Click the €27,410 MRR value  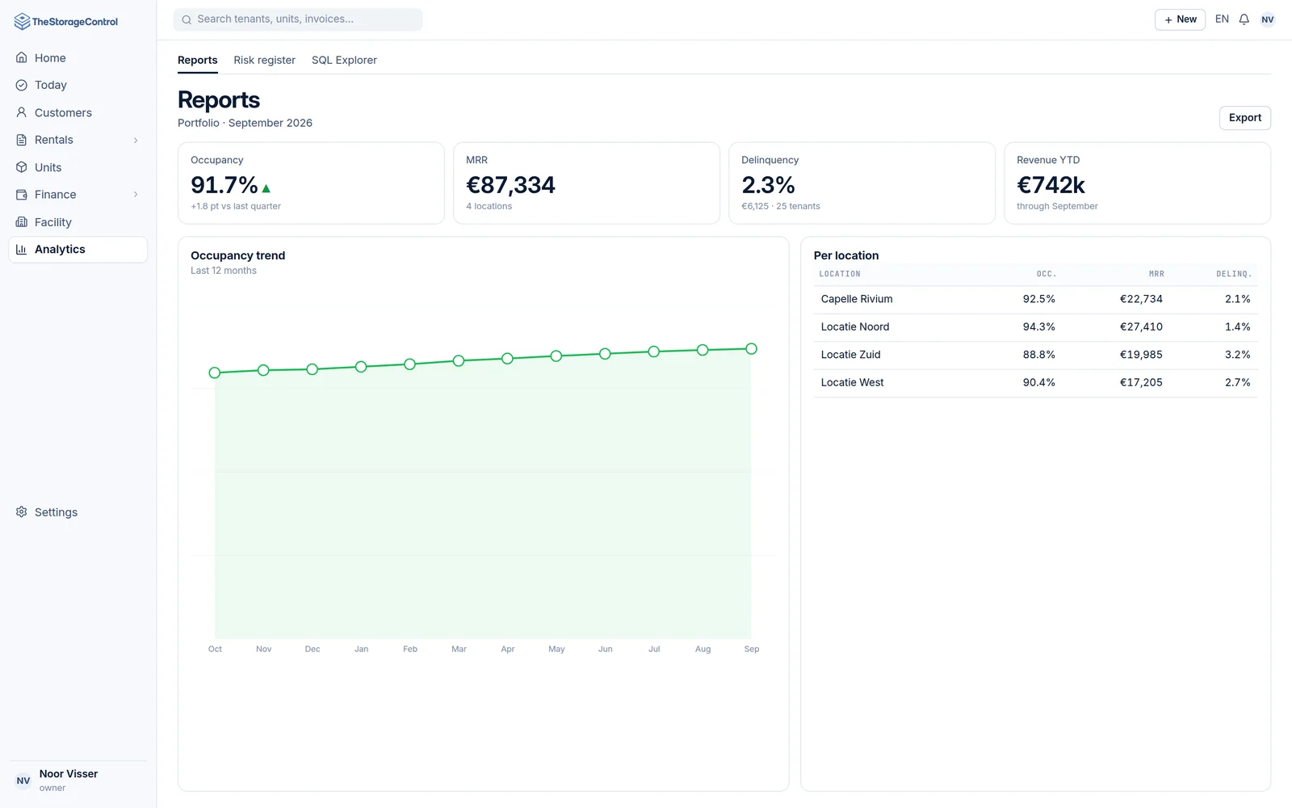tap(1141, 327)
